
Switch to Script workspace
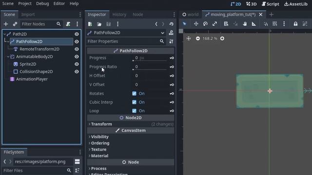[x=271, y=4]
